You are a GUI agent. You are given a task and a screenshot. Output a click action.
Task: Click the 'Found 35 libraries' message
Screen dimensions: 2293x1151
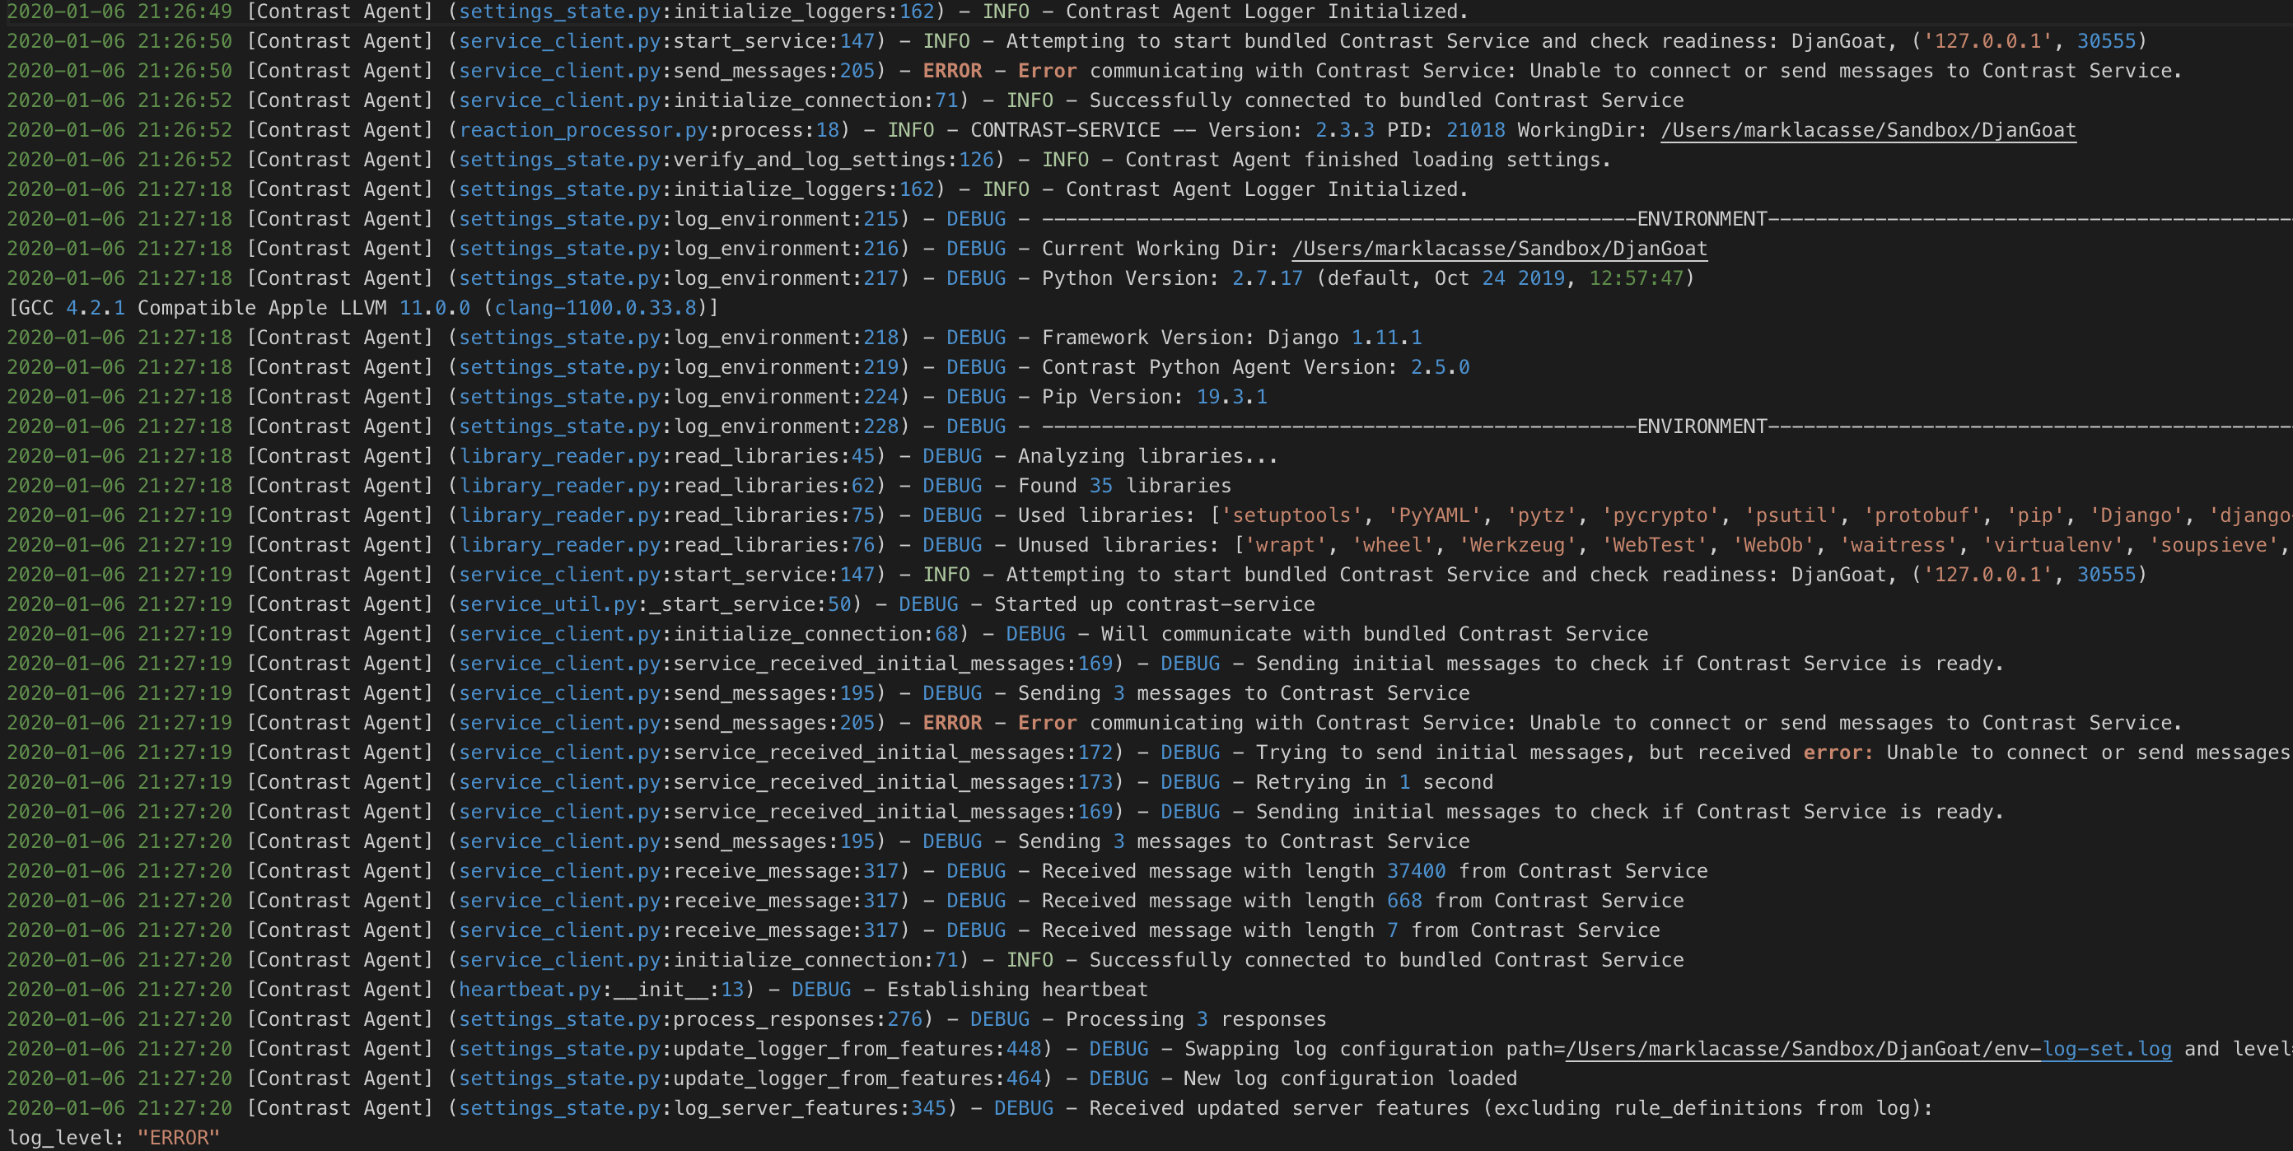1125,486
